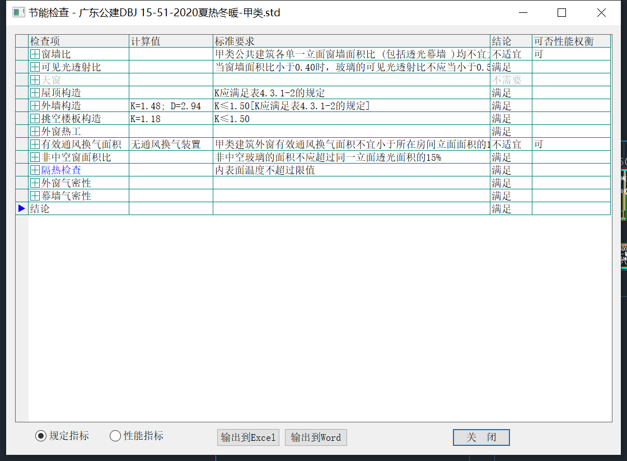
Task: Expand the 窗墙比 row plus icon
Action: click(35, 54)
